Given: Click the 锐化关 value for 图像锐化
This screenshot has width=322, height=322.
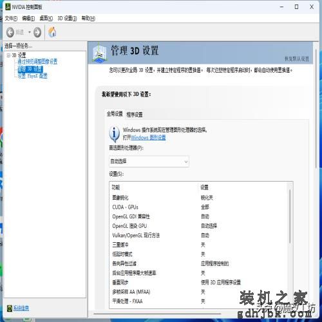Looking at the screenshot, I should point(207,198).
